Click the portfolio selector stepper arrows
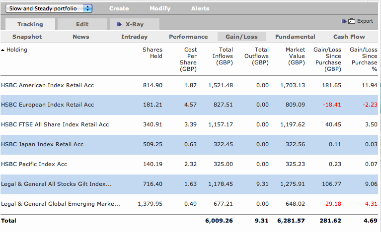Image resolution: width=381 pixels, height=232 pixels. click(x=87, y=8)
